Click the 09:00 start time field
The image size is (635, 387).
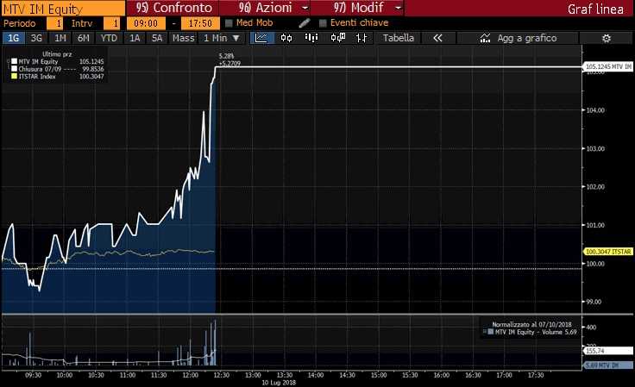coord(146,23)
